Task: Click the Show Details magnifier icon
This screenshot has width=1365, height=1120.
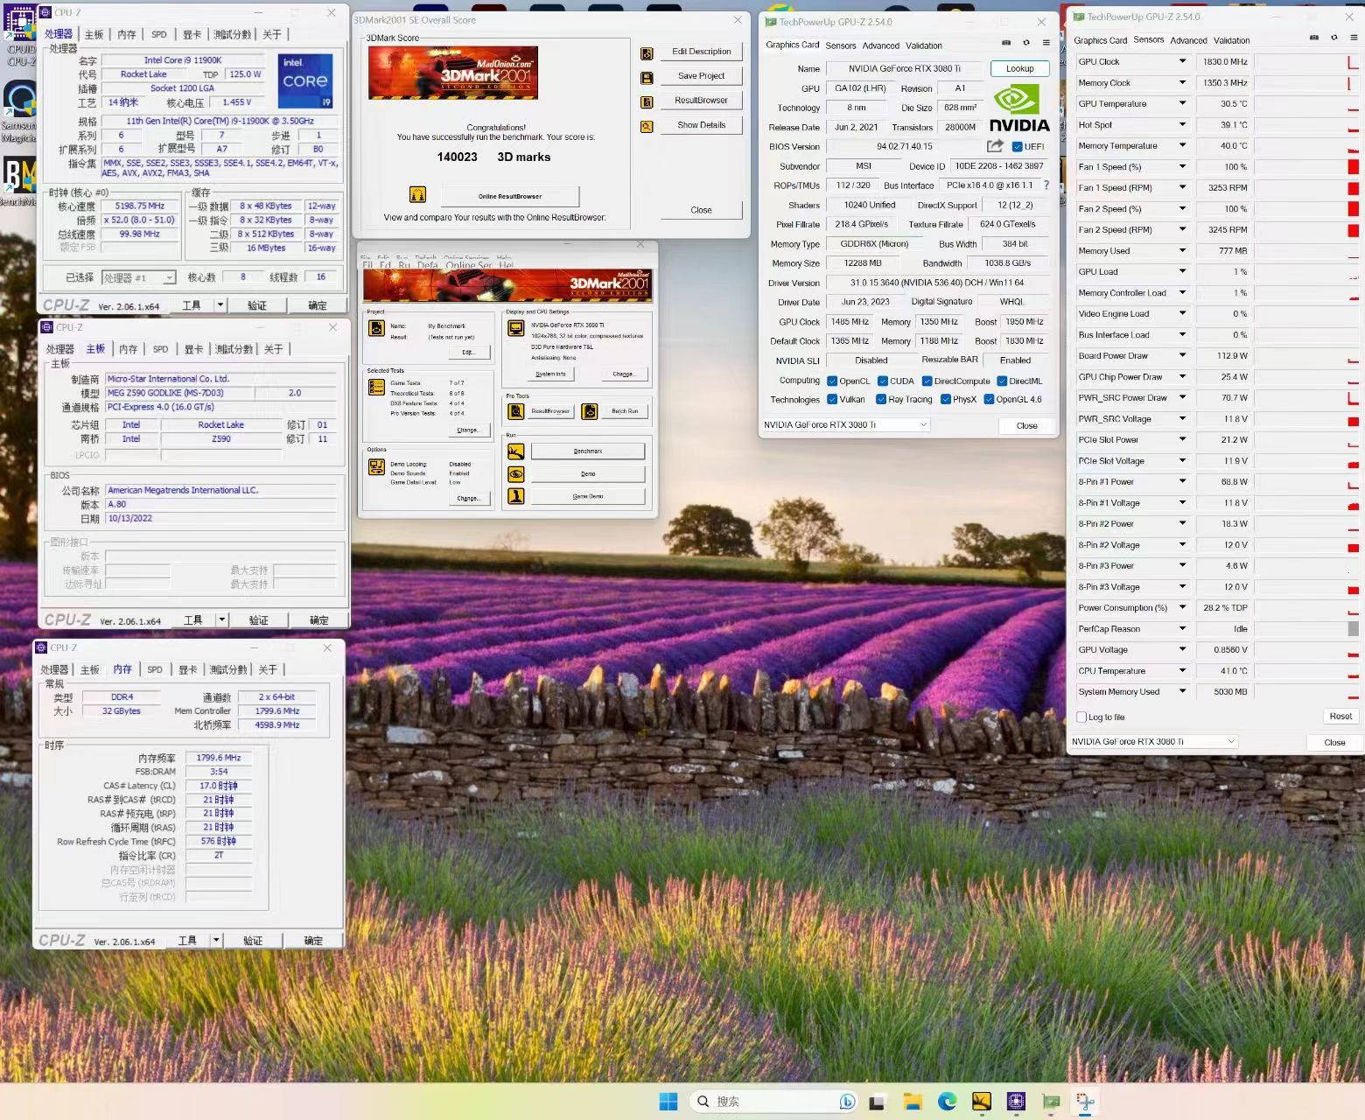Action: pyautogui.click(x=647, y=127)
